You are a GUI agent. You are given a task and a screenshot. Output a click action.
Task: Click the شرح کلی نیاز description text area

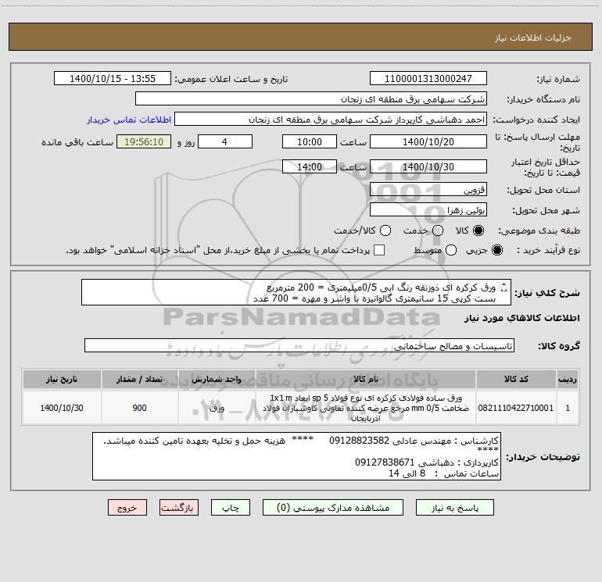tap(296, 292)
